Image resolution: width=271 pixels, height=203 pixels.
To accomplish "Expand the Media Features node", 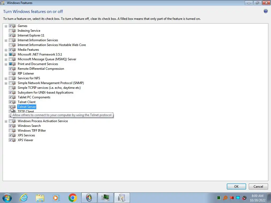I will [x=6, y=50].
